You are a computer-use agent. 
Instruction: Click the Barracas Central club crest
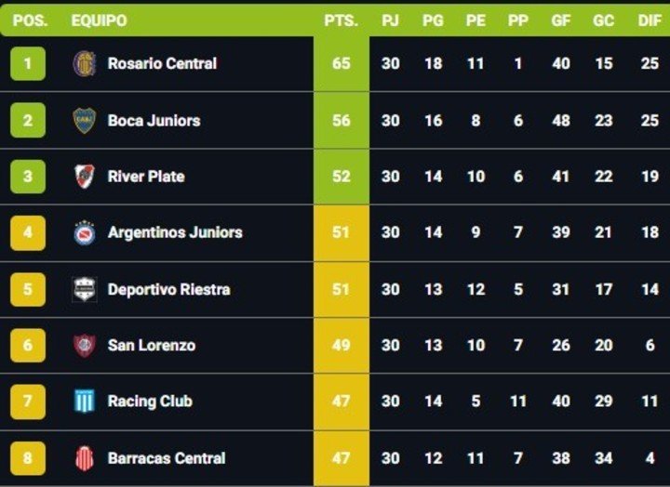point(84,457)
